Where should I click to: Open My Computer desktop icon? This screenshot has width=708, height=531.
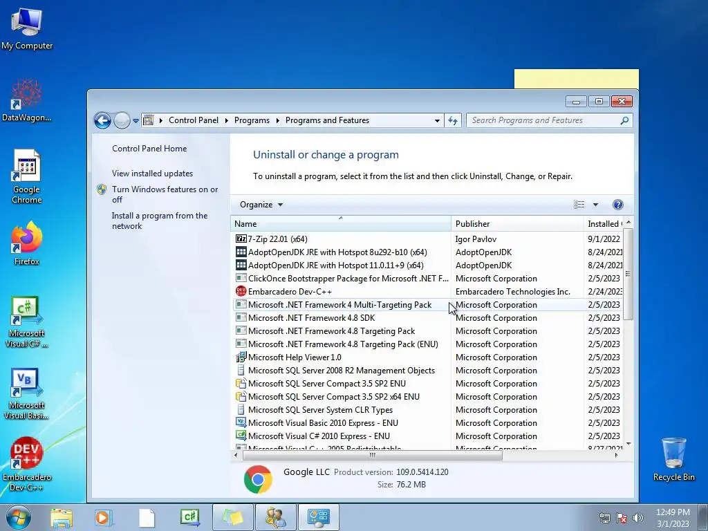(x=27, y=28)
